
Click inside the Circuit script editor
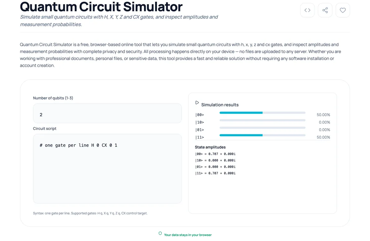click(107, 169)
